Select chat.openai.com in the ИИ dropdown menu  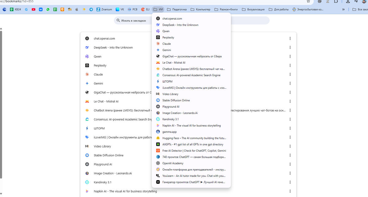[191, 19]
